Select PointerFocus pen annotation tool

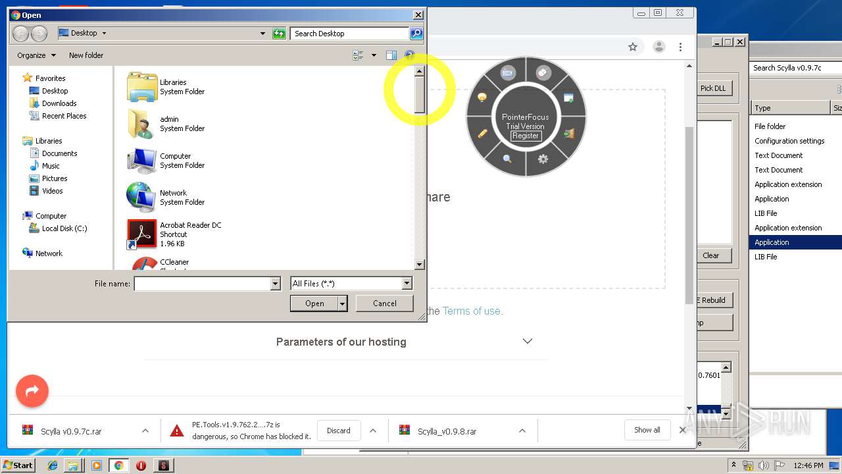coord(482,133)
